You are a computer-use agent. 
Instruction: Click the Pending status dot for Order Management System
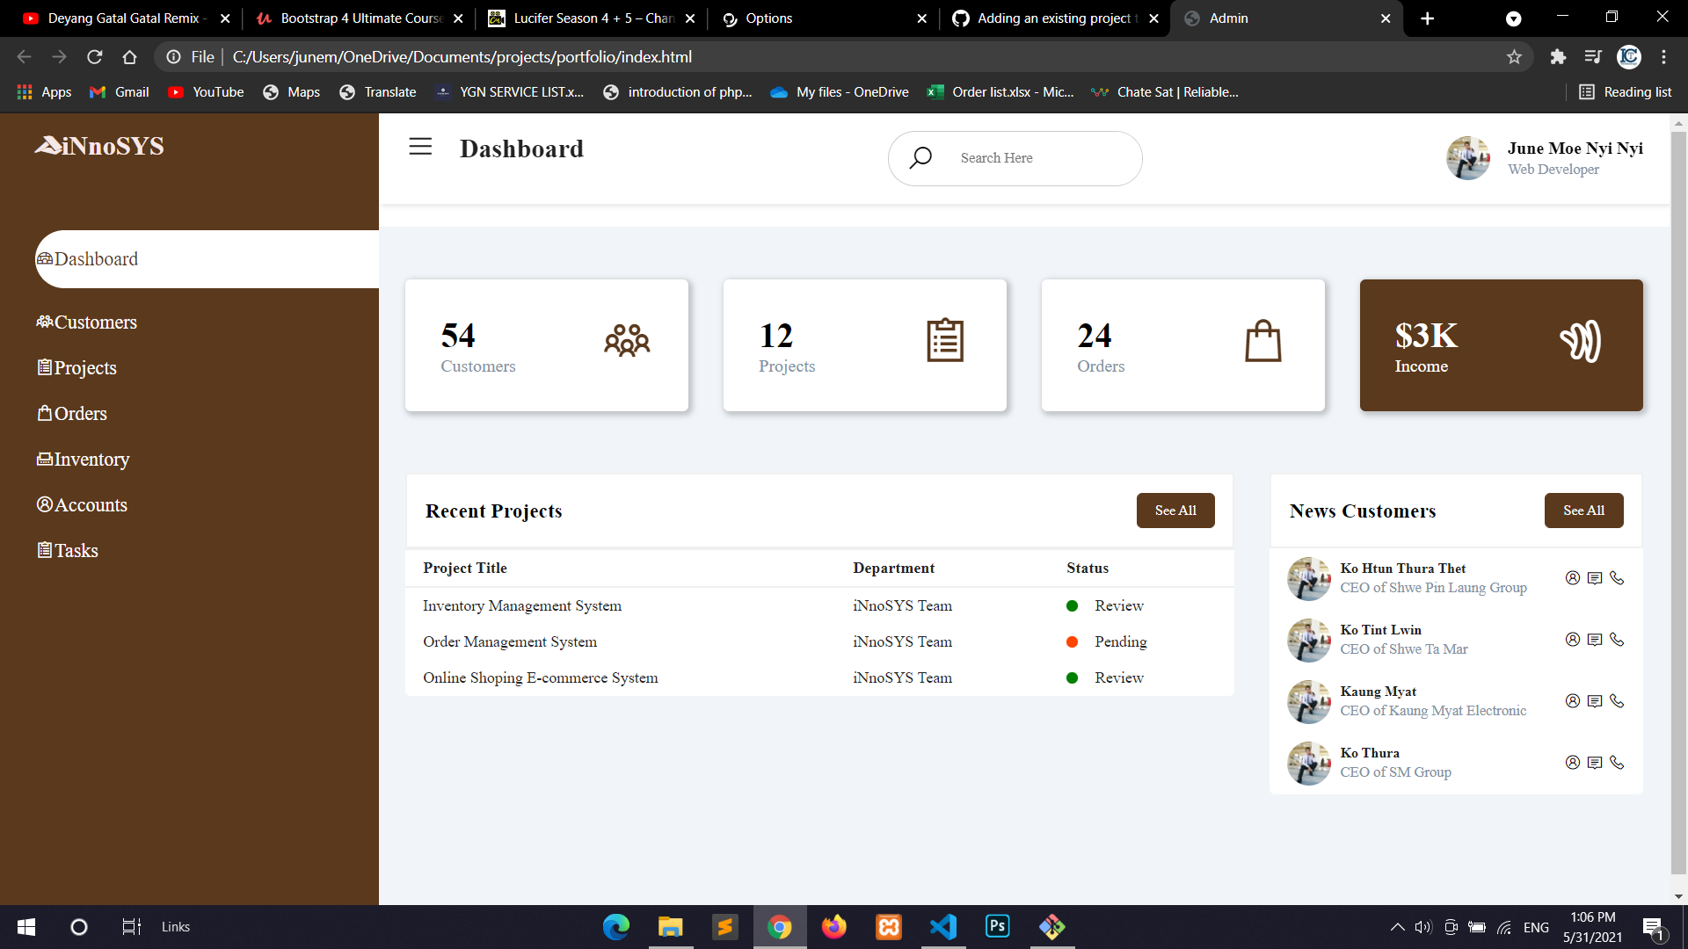pyautogui.click(x=1073, y=641)
